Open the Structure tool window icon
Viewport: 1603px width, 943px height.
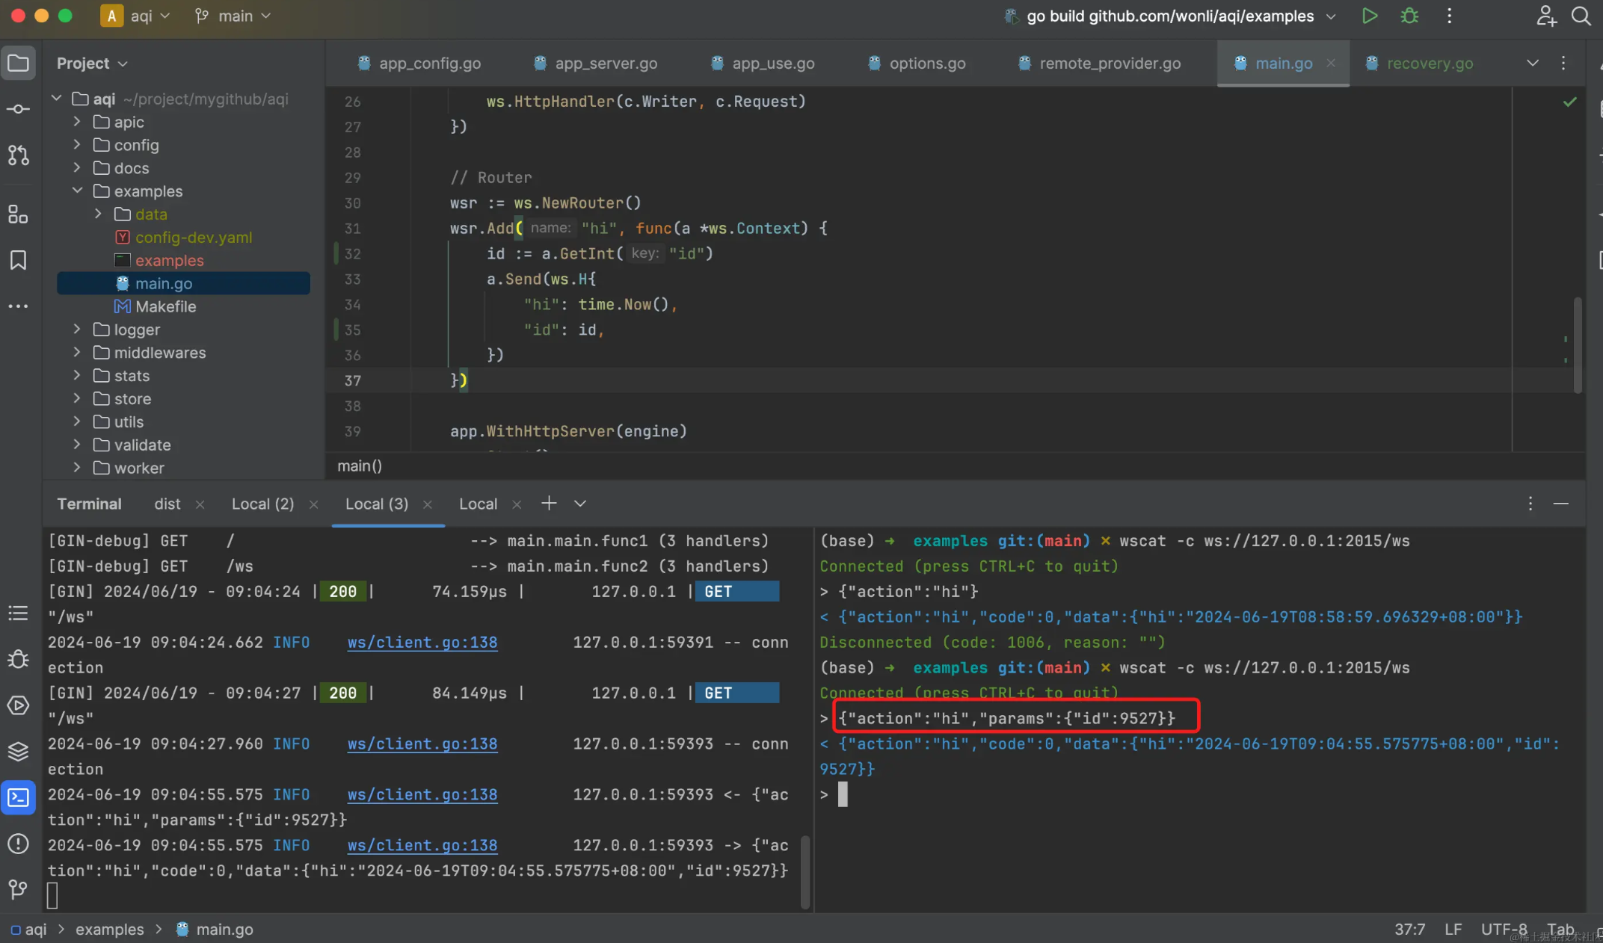tap(18, 214)
